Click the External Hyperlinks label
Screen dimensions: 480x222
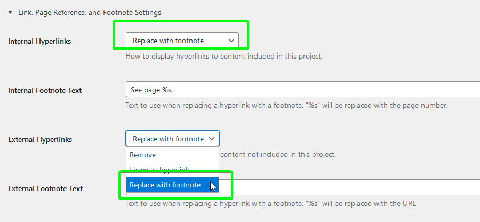click(40, 139)
